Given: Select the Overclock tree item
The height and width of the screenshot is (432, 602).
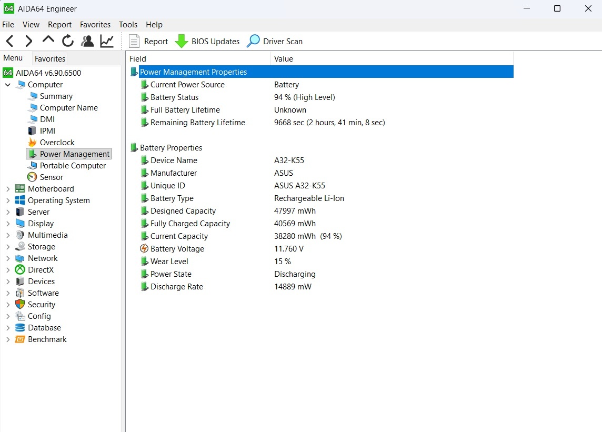Looking at the screenshot, I should tap(57, 143).
